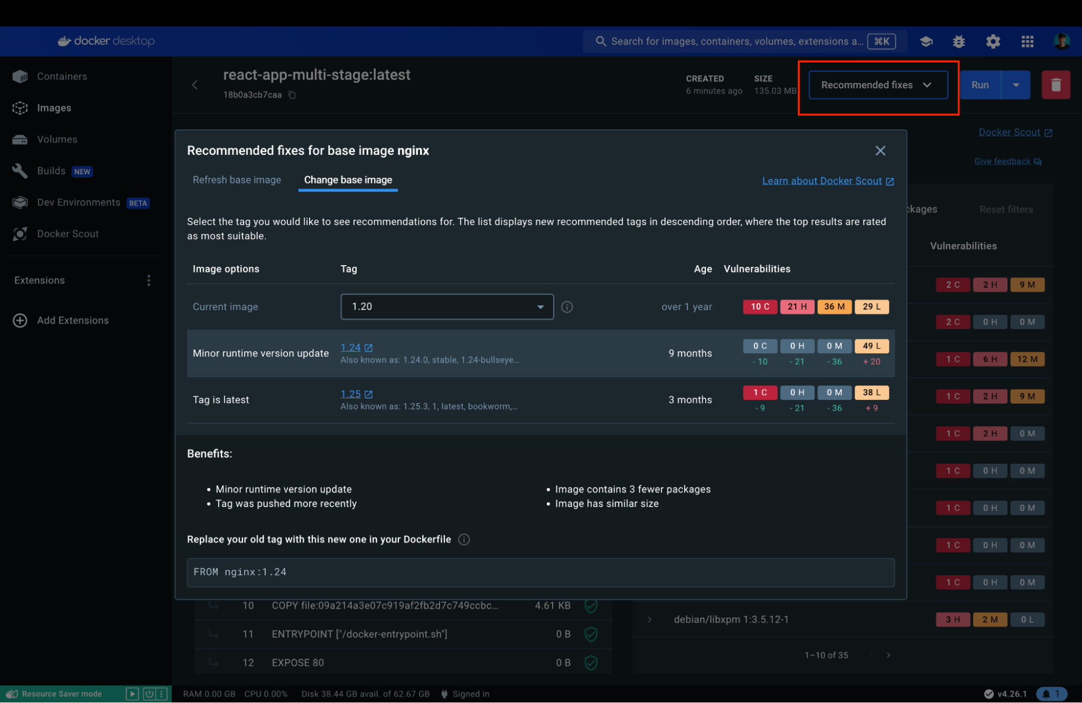Open Learning center graduation cap icon
The width and height of the screenshot is (1082, 703).
(x=926, y=41)
